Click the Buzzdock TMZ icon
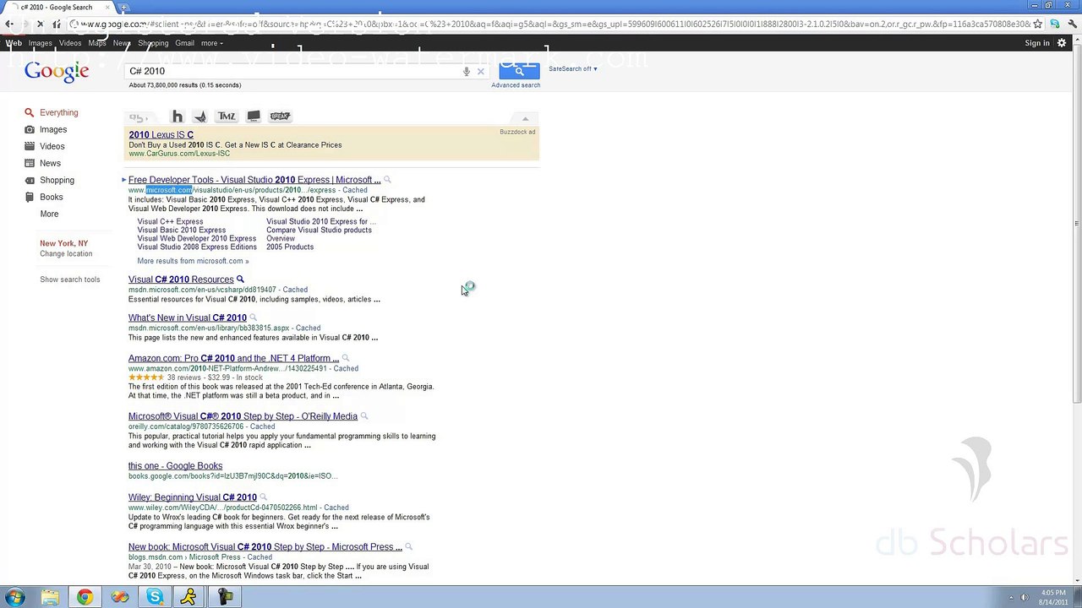The width and height of the screenshot is (1082, 608). [x=227, y=117]
